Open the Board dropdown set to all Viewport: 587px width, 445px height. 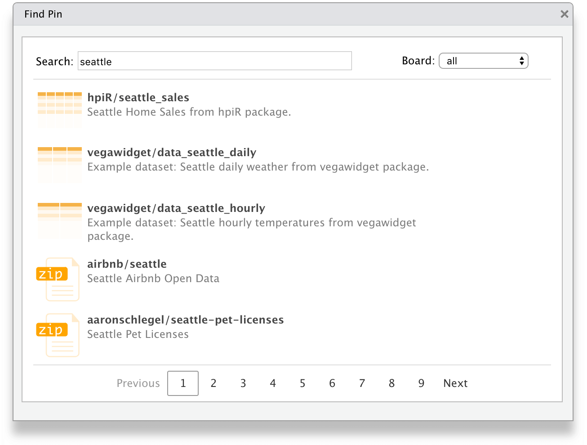tap(483, 61)
